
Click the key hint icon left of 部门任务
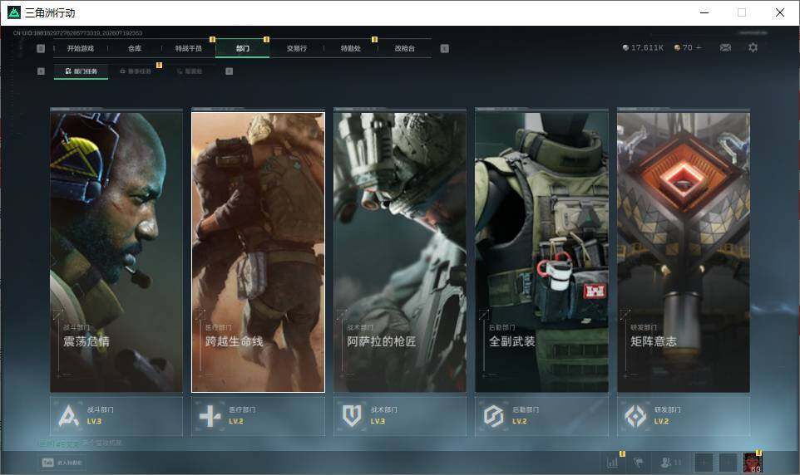point(41,71)
